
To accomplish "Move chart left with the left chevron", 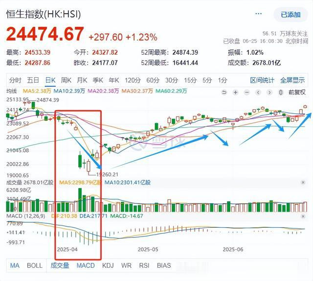I will pyautogui.click(x=258, y=92).
